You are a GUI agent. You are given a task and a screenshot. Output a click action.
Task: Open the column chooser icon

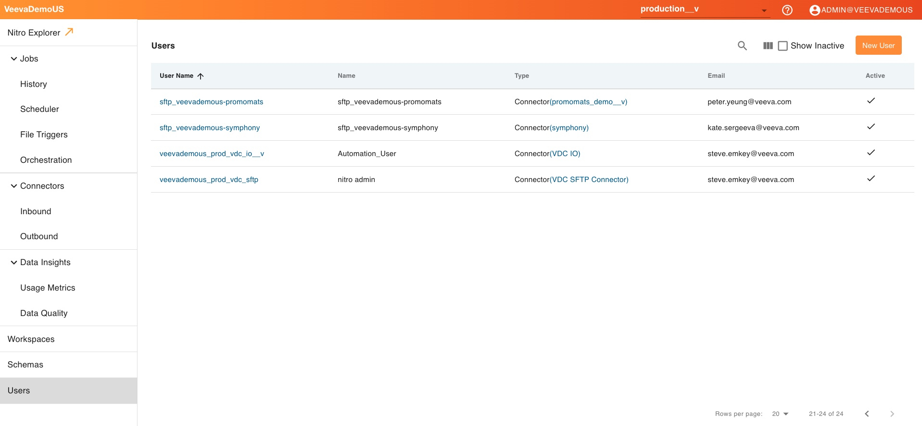[768, 46]
